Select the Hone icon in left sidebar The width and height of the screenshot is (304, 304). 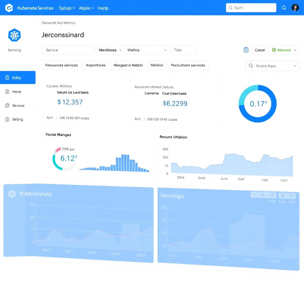8,91
